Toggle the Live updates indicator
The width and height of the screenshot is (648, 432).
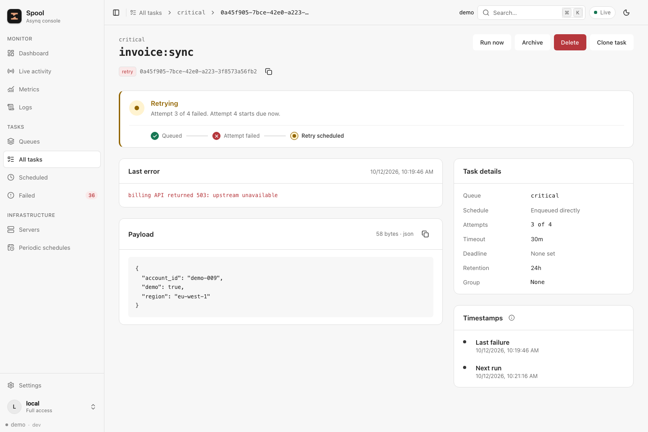[602, 13]
